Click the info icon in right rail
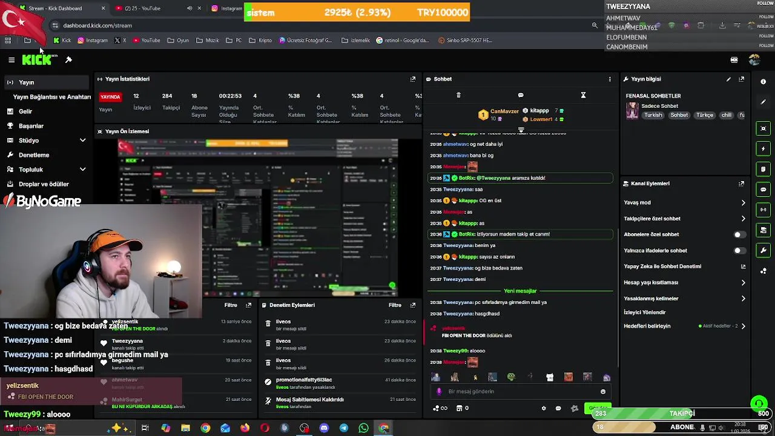This screenshot has height=436, width=775. [763, 82]
